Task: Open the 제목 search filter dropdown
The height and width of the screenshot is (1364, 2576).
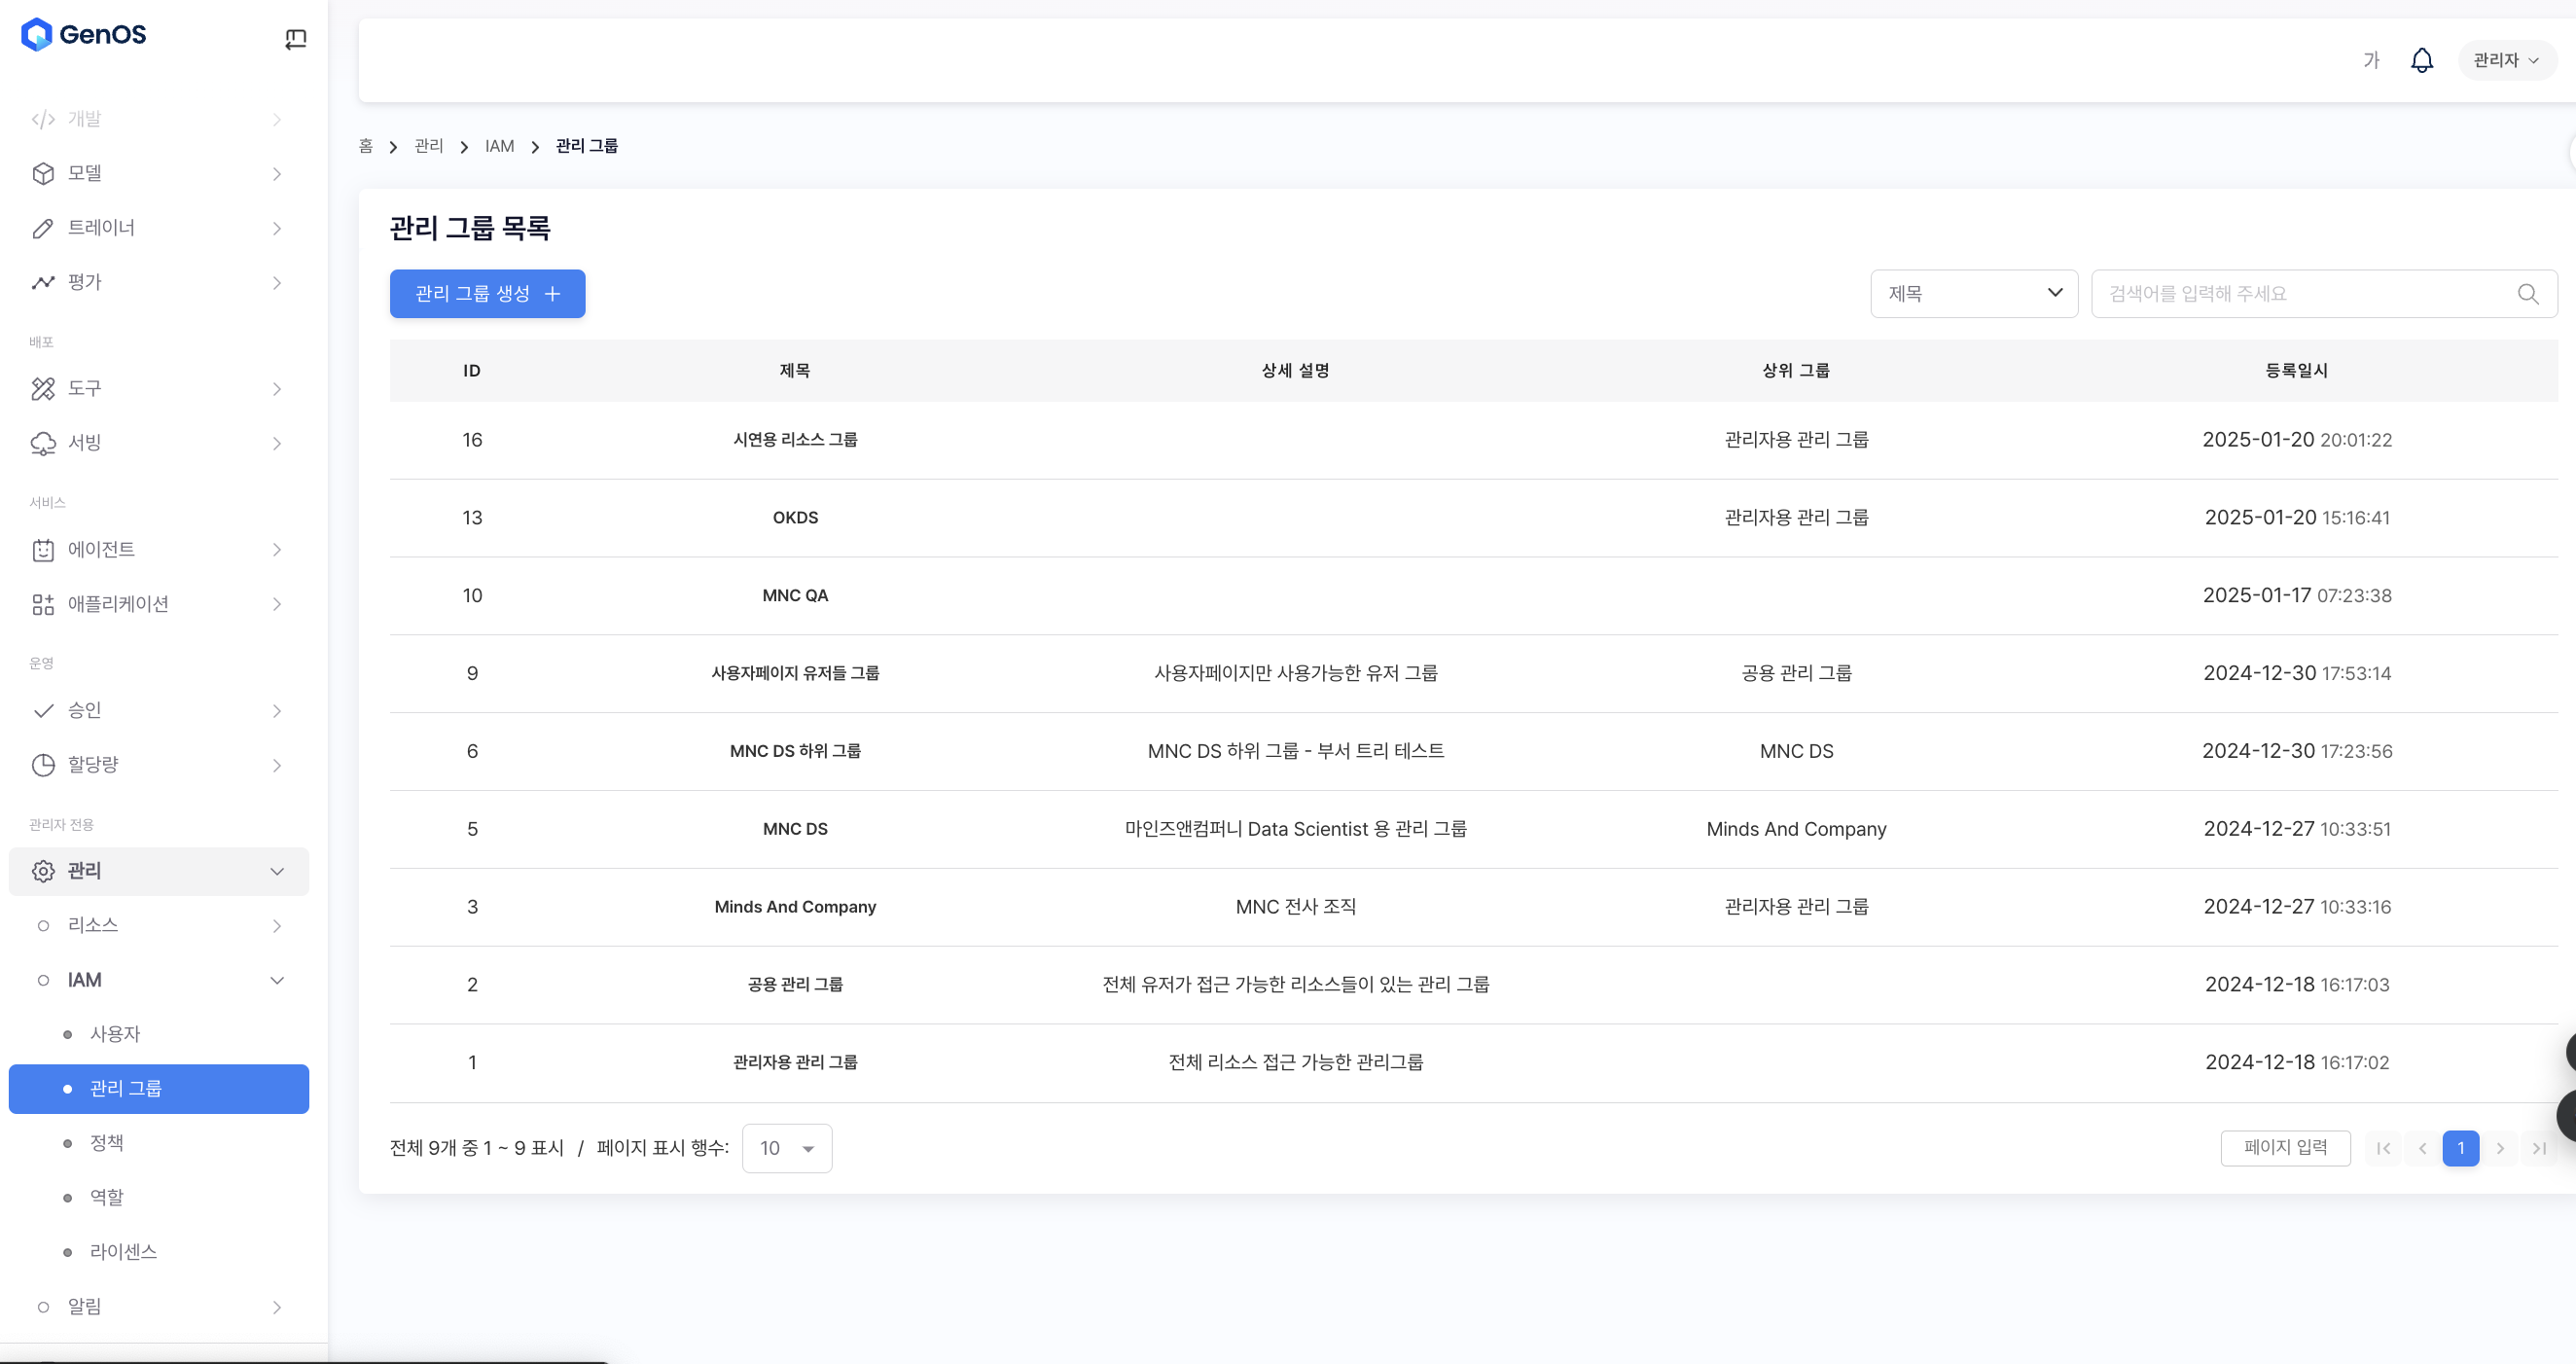Action: 1973,294
